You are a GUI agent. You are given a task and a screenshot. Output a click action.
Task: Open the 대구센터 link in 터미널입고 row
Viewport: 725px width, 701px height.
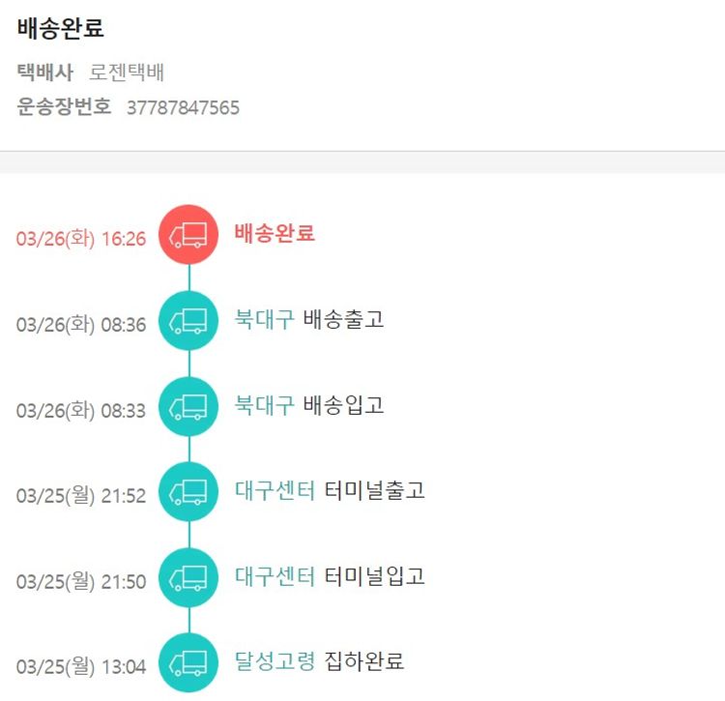click(x=275, y=576)
